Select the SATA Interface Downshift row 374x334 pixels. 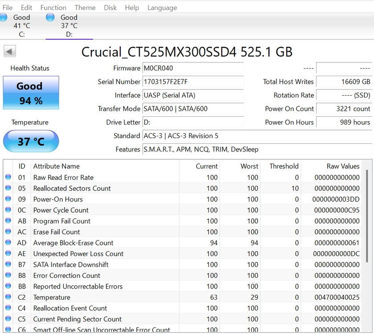pos(183,265)
